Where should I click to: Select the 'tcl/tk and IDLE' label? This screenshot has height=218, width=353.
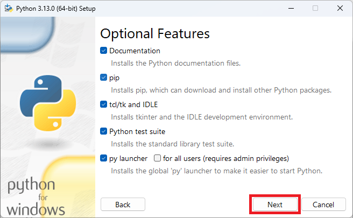[x=133, y=104]
